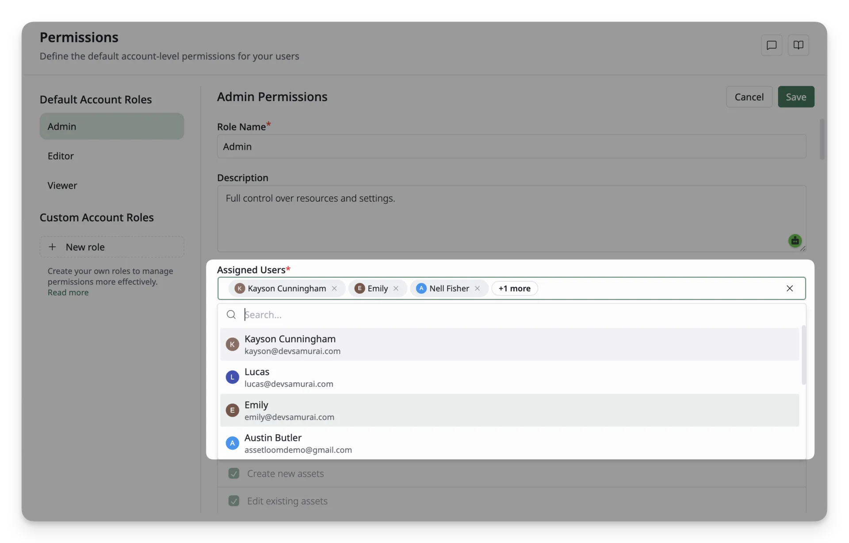Create a New role
This screenshot has height=543, width=849.
point(112,247)
